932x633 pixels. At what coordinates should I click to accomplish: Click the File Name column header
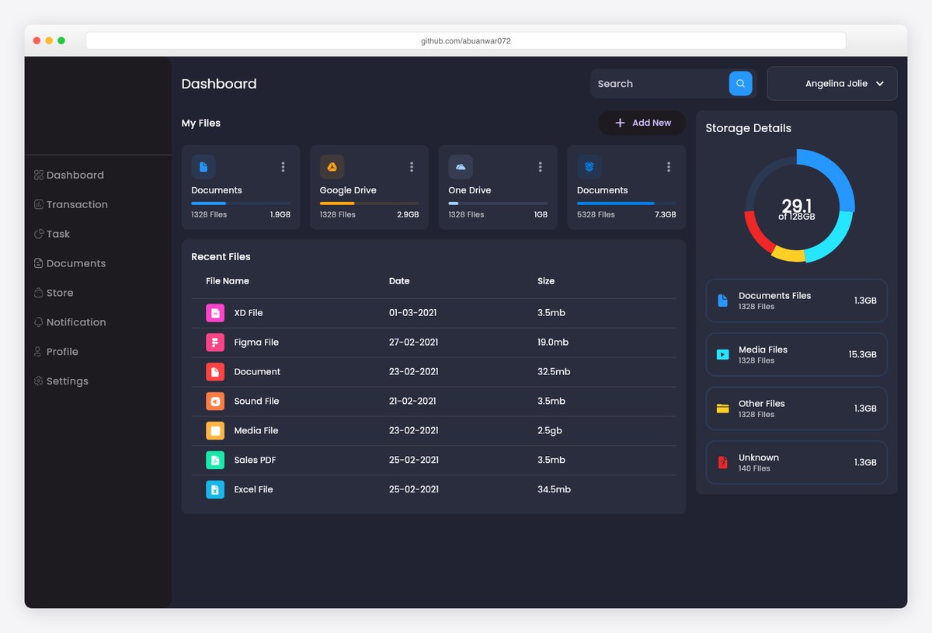[228, 281]
